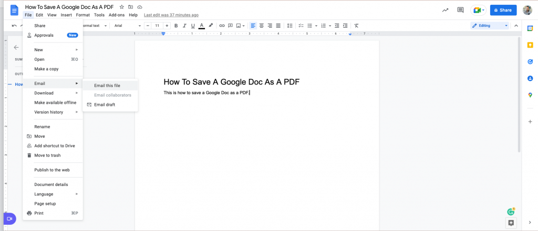Viewport: 538px width, 231px height.
Task: Expand the Version history submenu
Action: [53, 112]
